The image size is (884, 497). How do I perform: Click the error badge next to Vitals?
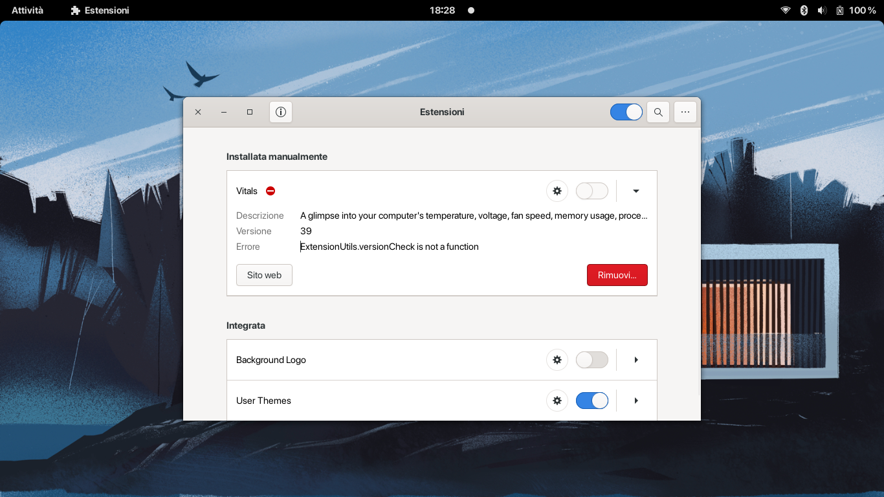point(270,190)
